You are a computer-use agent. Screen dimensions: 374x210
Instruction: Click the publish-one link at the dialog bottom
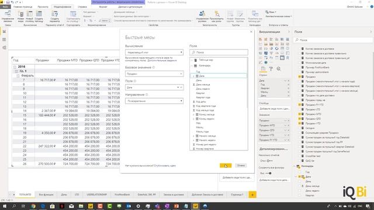click(165, 166)
